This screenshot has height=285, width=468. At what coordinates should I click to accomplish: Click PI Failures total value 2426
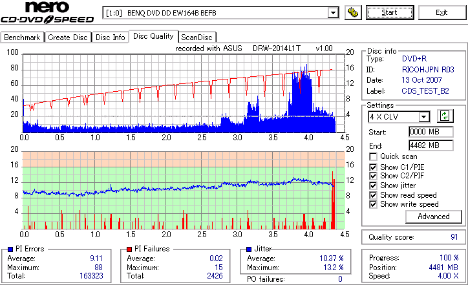click(215, 276)
